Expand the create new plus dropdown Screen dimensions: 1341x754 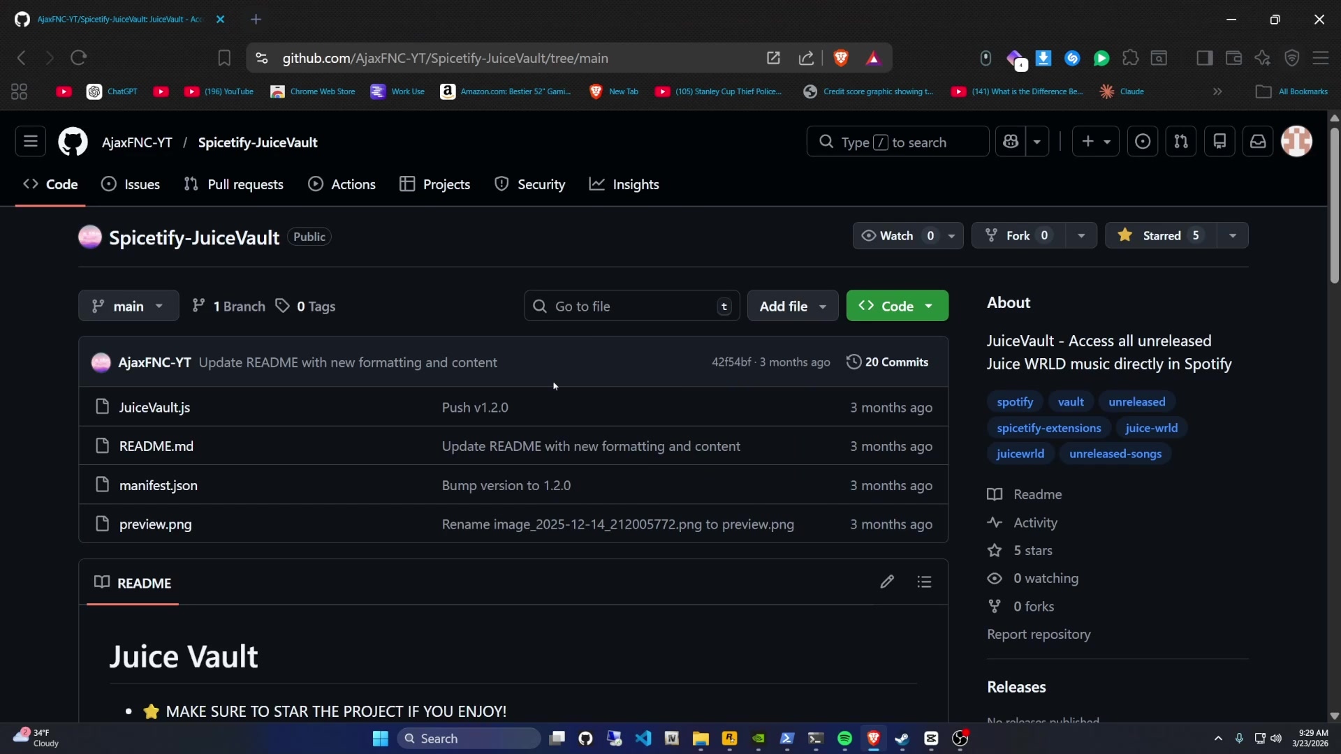[x=1095, y=142]
